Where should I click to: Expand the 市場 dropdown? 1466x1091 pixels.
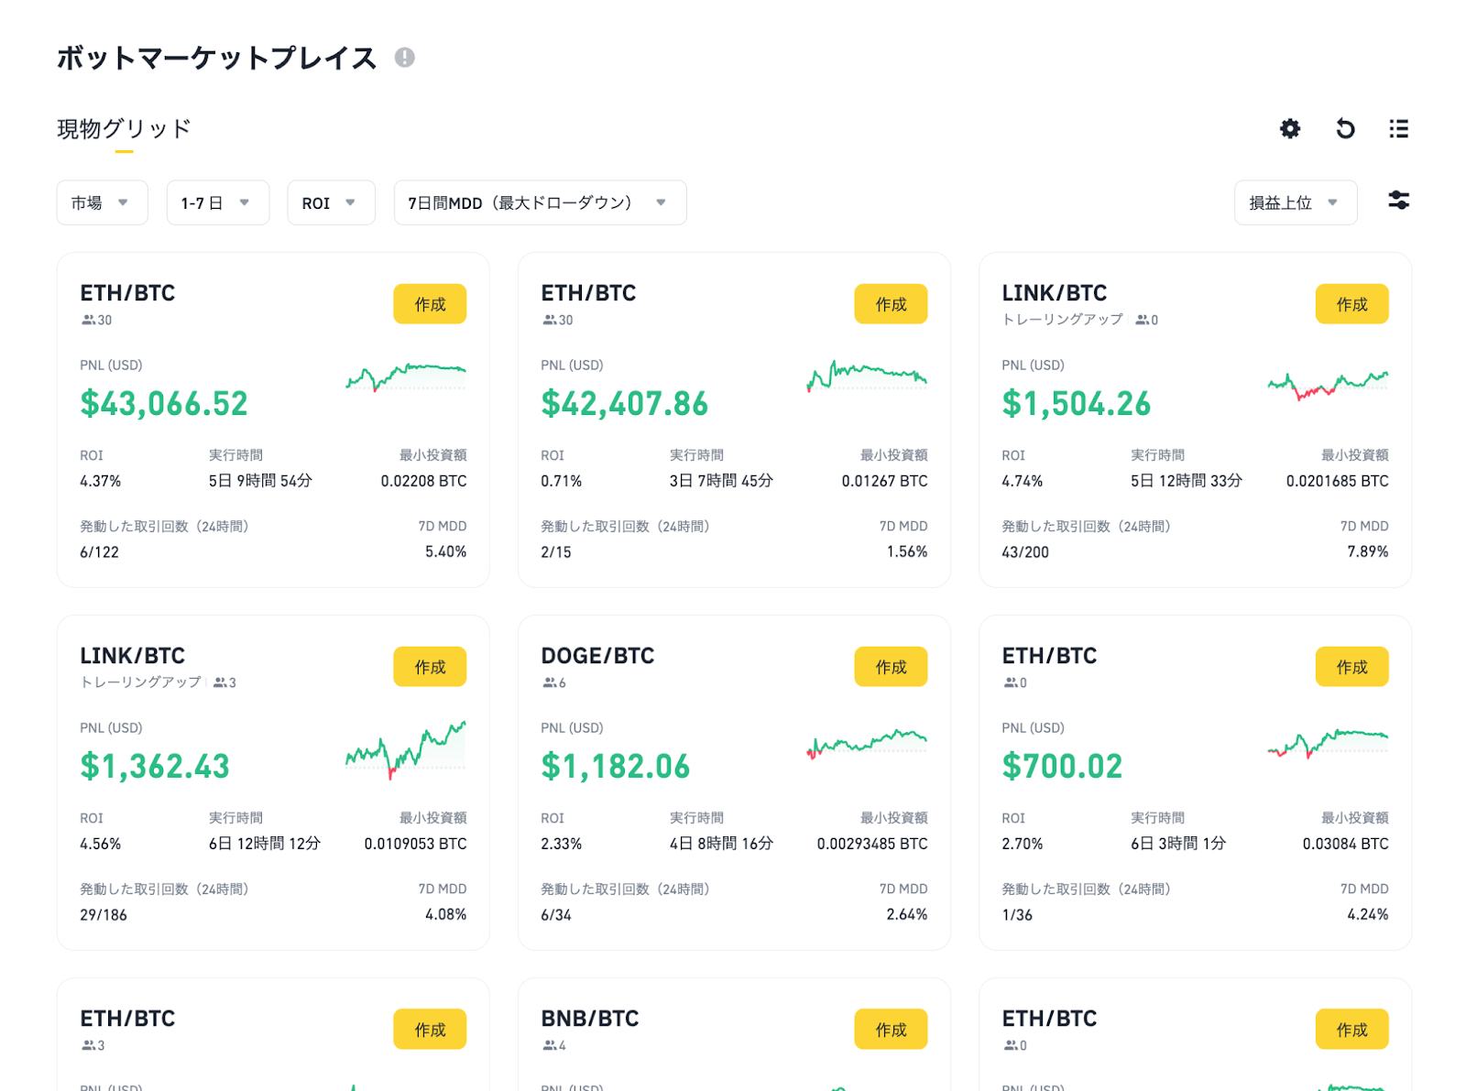point(102,202)
